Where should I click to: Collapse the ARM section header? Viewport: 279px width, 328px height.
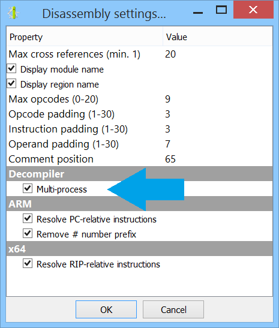(x=140, y=204)
